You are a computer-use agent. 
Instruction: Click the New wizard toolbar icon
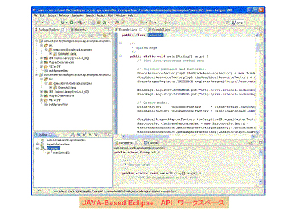[x=38, y=23]
